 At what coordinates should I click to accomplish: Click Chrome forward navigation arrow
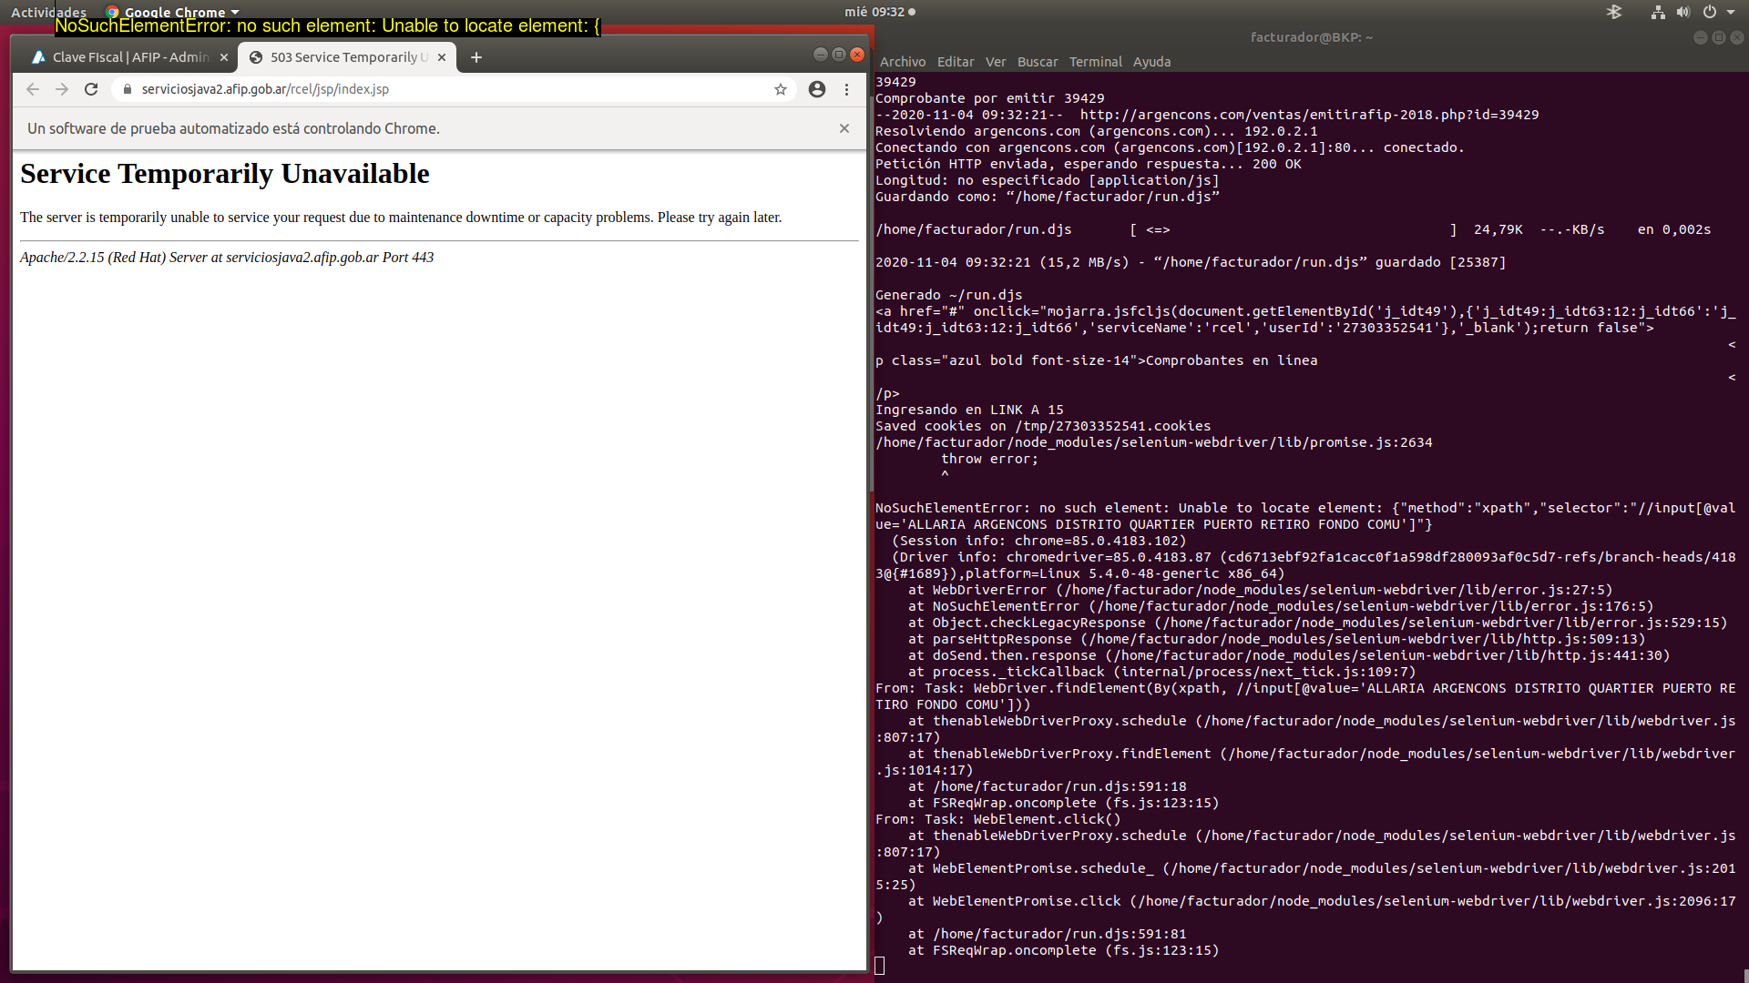click(x=62, y=89)
